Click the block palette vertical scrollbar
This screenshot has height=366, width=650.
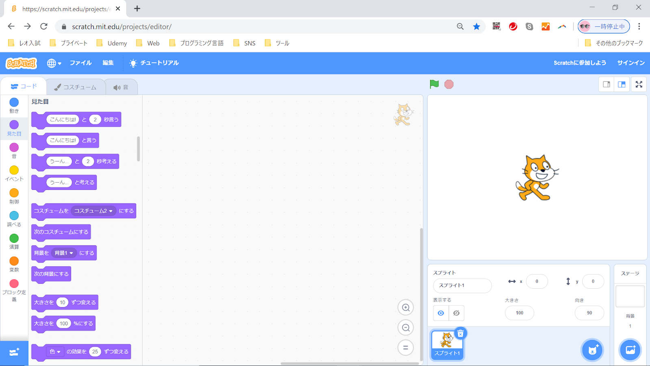139,149
